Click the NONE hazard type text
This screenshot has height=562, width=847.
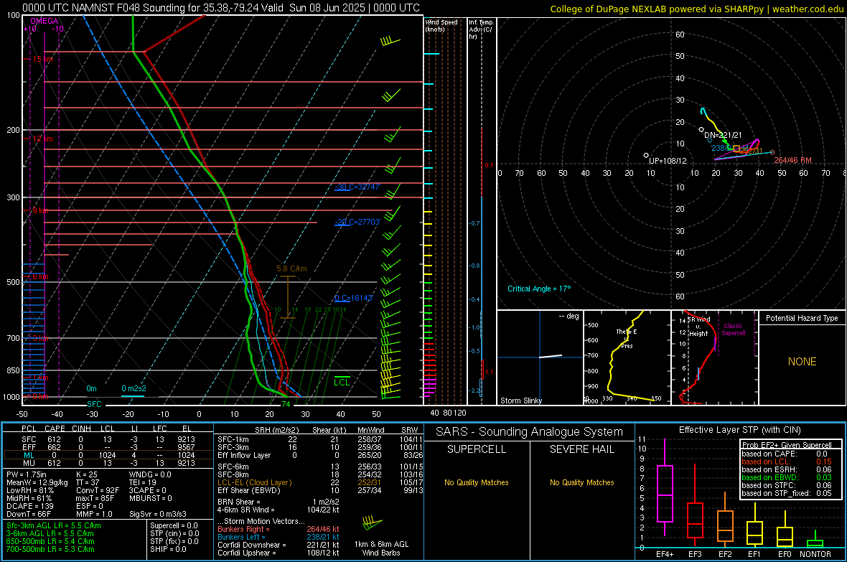tap(802, 362)
